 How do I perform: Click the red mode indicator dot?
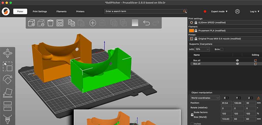pos(205,12)
